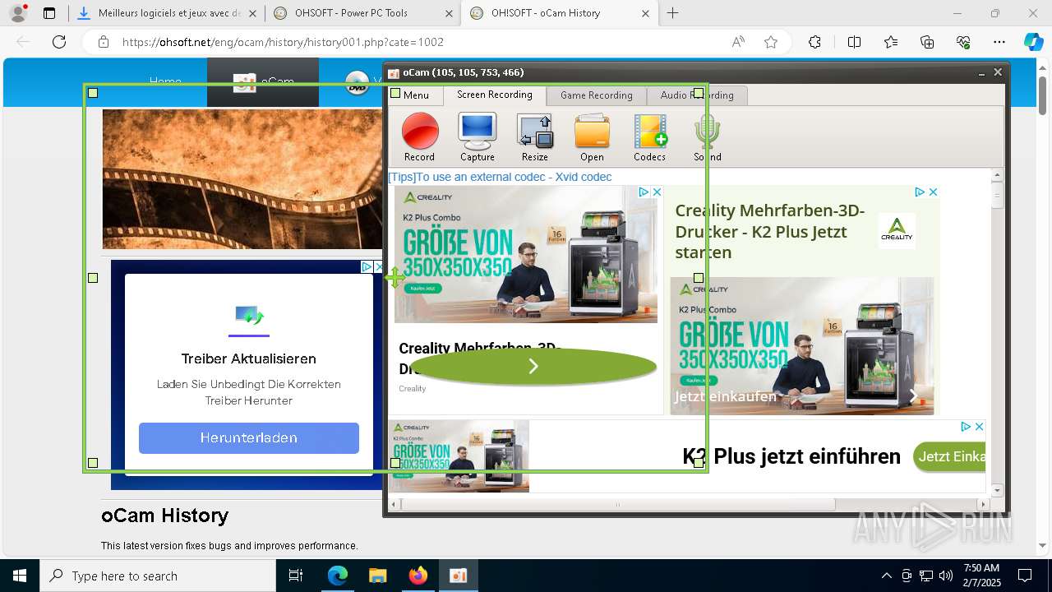Open the Edge profile avatar icon
Image resolution: width=1052 pixels, height=592 pixels.
click(17, 13)
